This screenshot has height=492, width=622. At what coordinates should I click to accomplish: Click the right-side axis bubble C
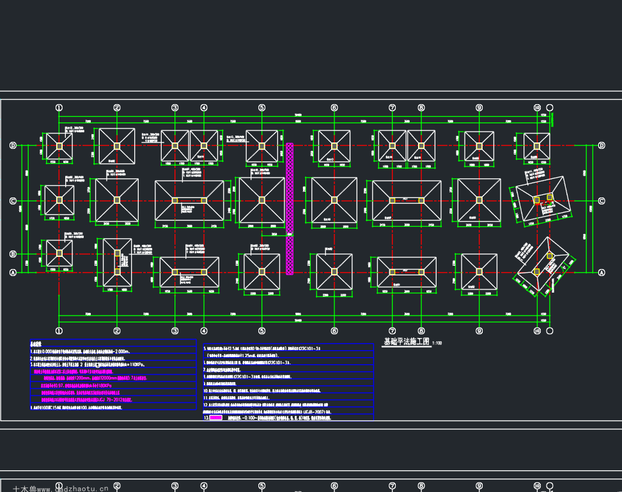click(602, 201)
